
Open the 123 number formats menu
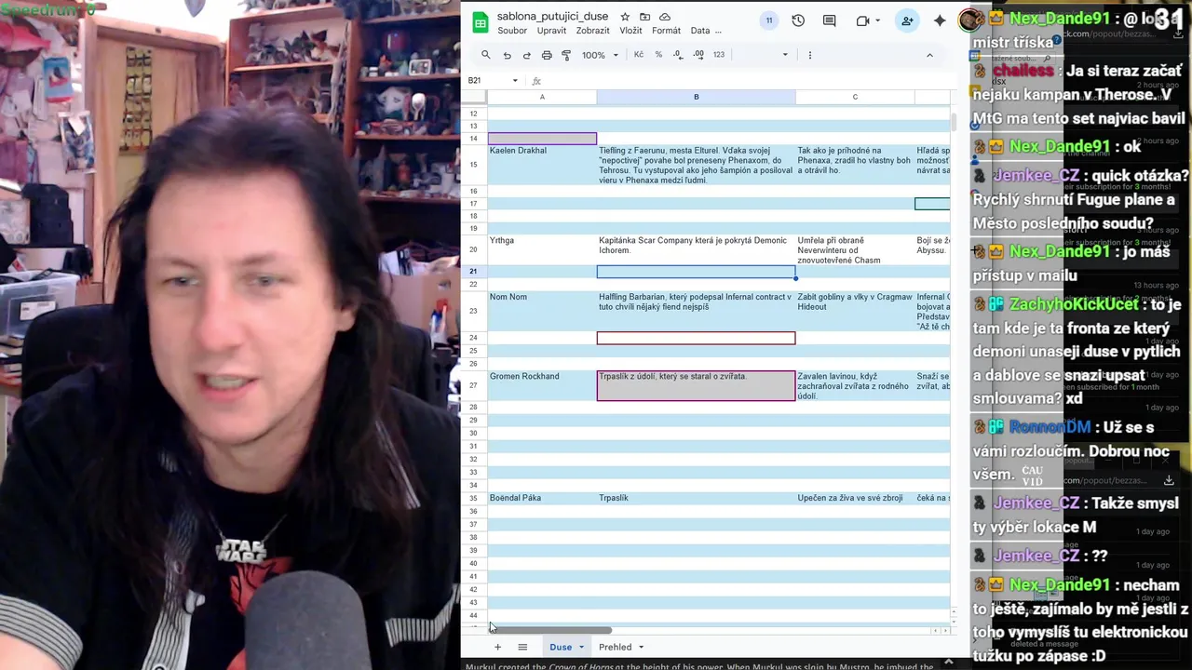(x=719, y=55)
